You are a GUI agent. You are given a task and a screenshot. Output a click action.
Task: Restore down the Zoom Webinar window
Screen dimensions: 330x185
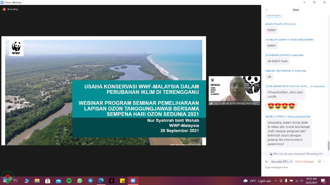[x=314, y=2]
